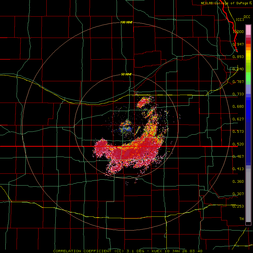253x253 pixels.
Task: Click the 0.733 legend value
Action: point(238,94)
